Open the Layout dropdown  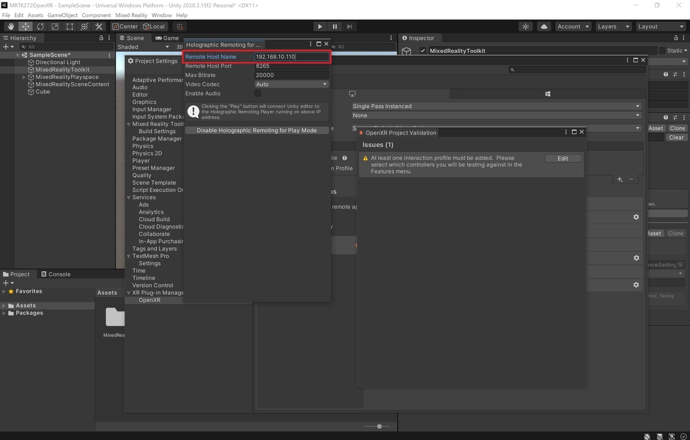(x=660, y=26)
